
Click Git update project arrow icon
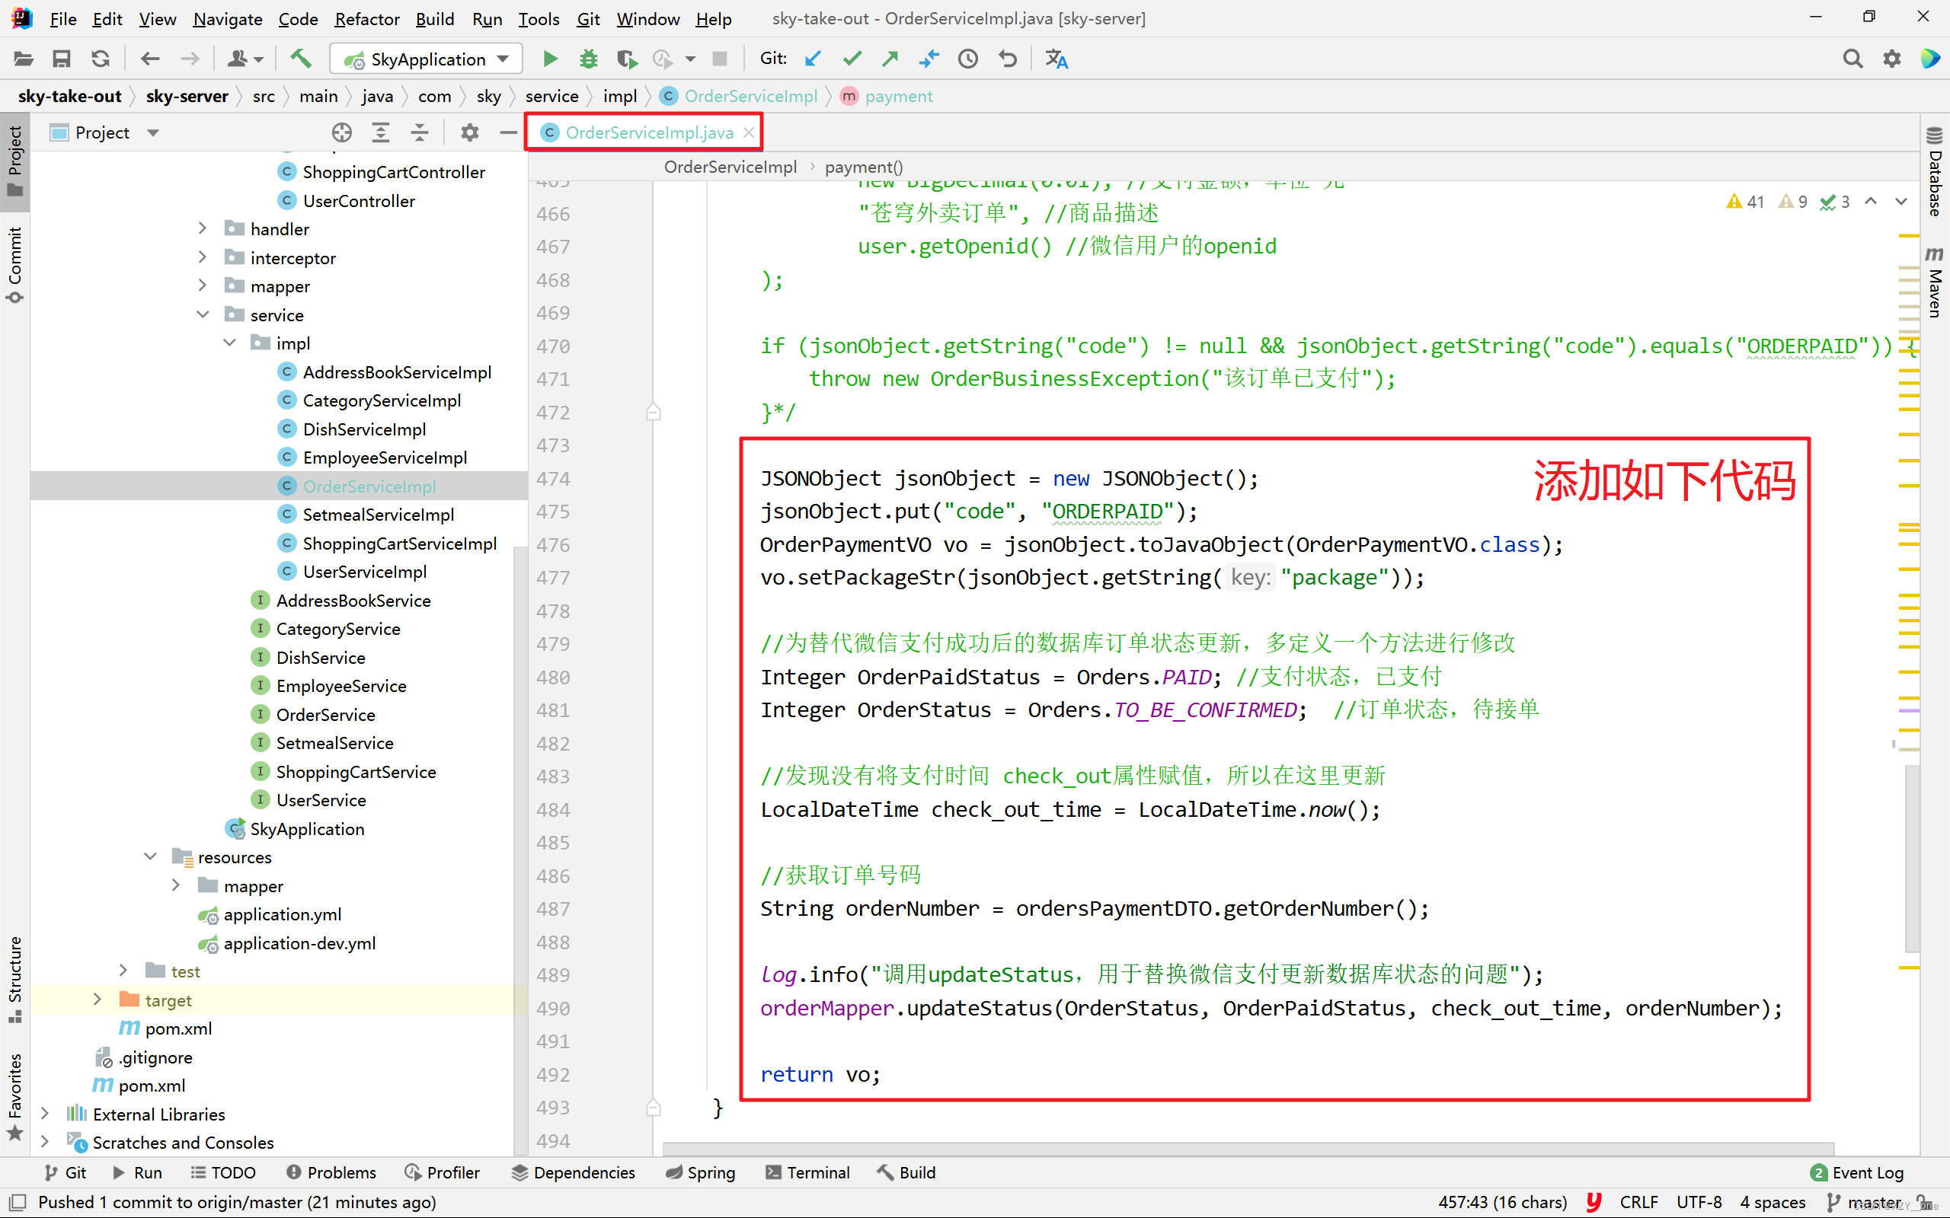813,59
